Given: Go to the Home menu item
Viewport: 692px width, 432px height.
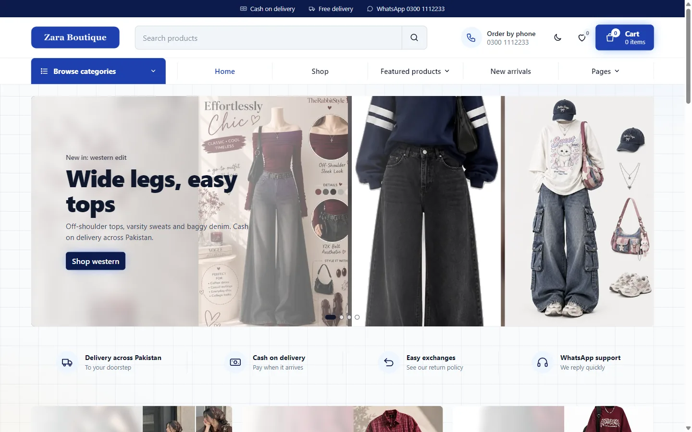Looking at the screenshot, I should (x=225, y=71).
